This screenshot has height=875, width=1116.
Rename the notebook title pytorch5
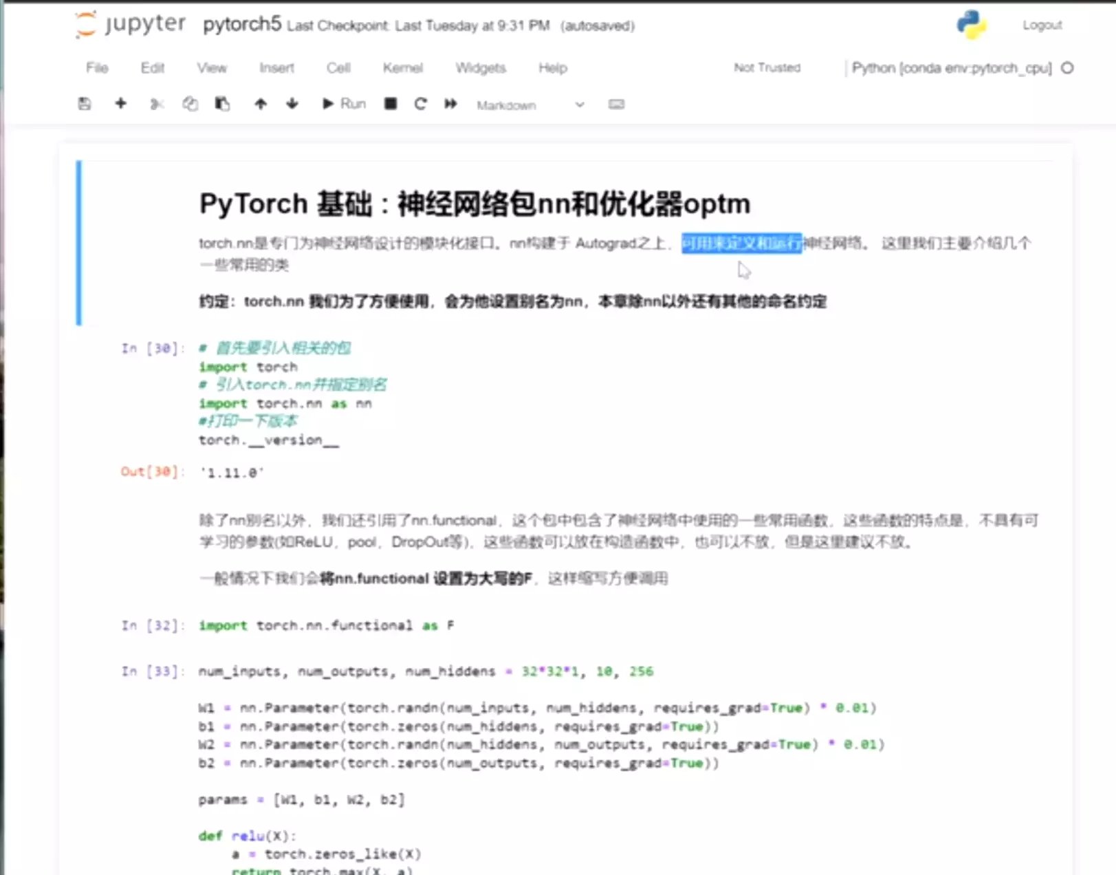[x=242, y=25]
